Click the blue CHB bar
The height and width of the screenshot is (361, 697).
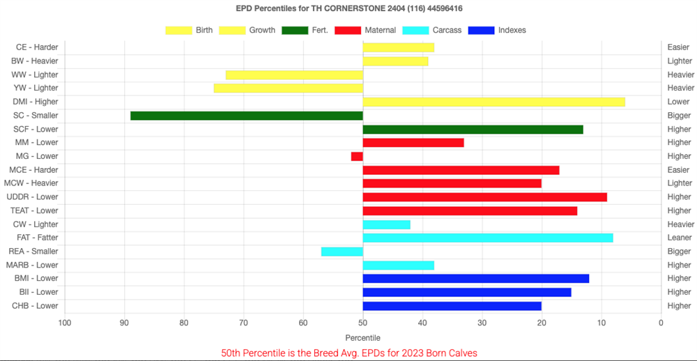click(x=452, y=306)
